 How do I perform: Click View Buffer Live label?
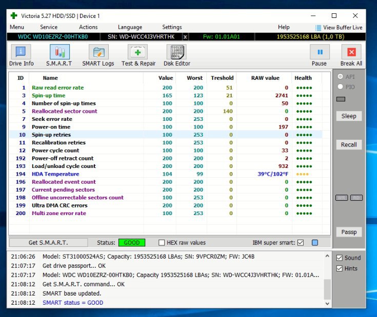coord(343,28)
